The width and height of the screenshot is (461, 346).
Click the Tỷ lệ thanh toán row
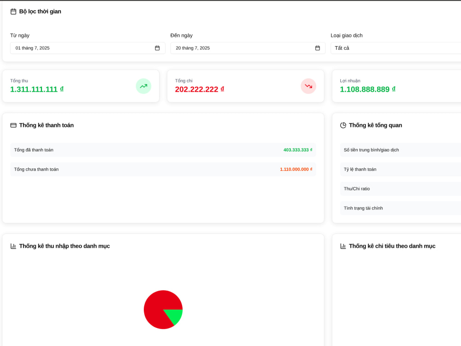click(401, 169)
